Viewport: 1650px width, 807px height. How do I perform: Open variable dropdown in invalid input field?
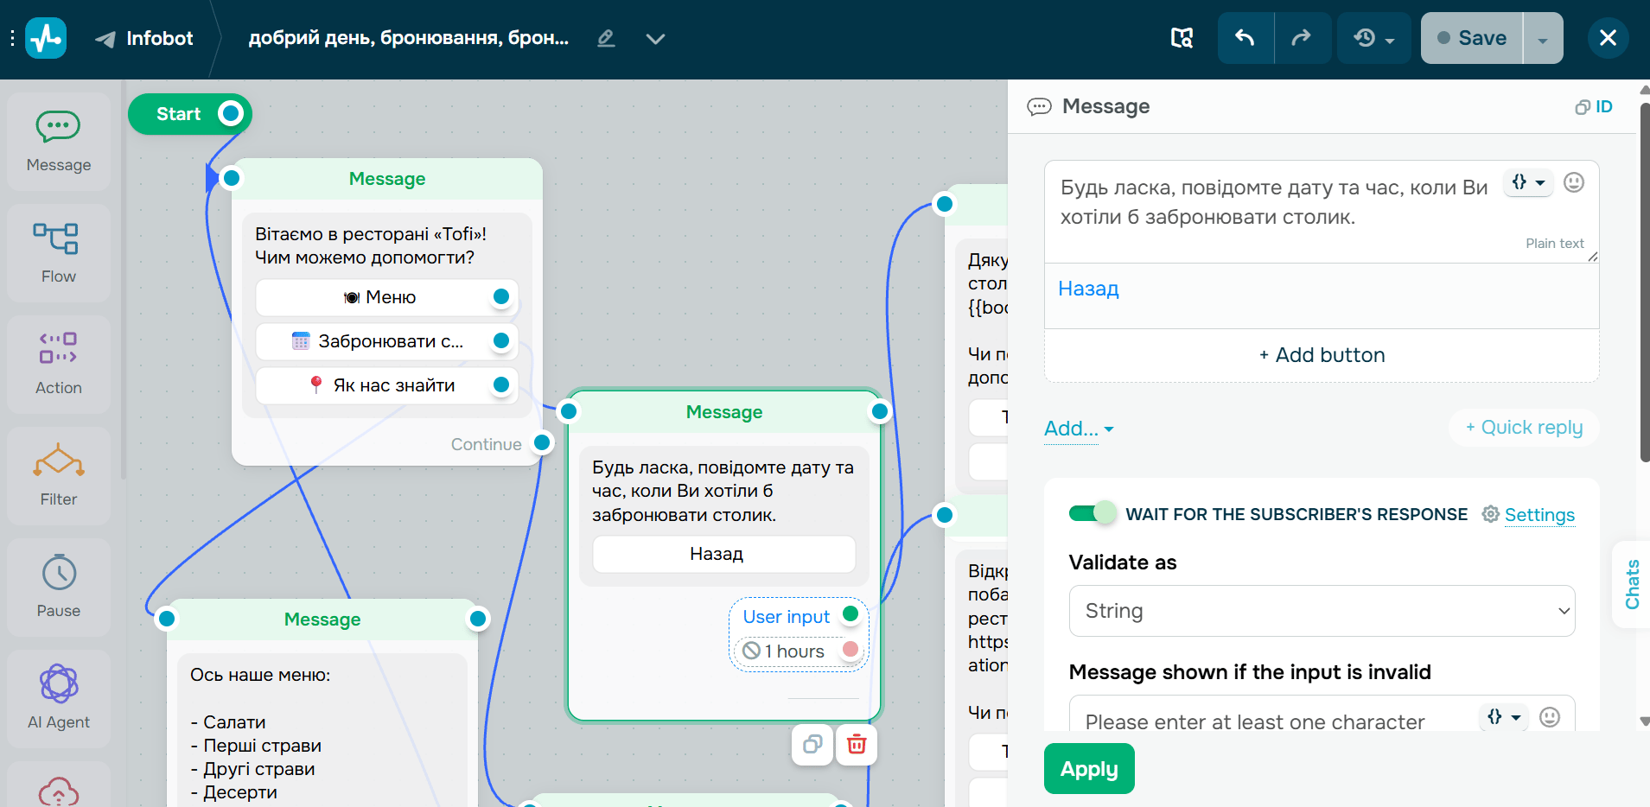click(1505, 717)
